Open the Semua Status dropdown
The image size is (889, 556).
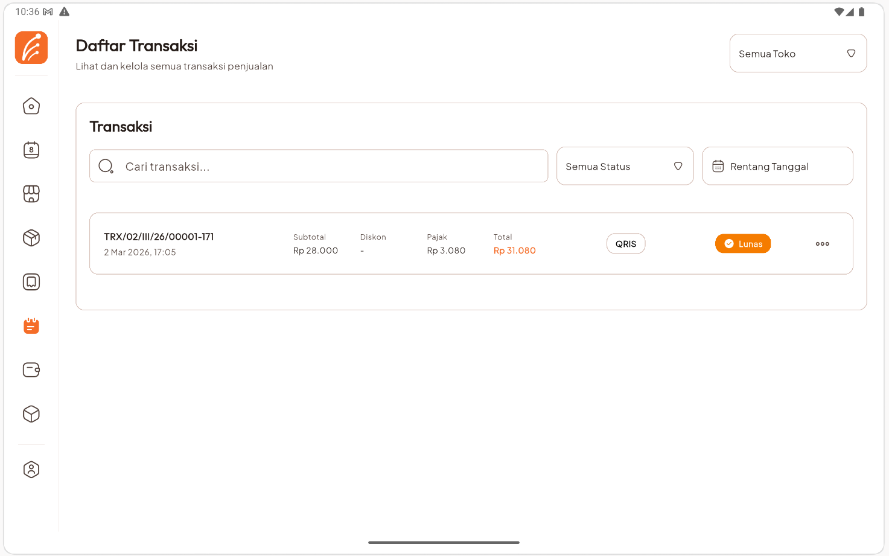[625, 166]
